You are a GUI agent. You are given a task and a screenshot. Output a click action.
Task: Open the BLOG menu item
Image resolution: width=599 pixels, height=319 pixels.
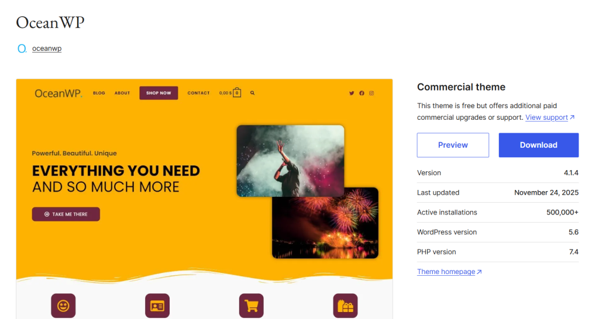click(x=99, y=93)
